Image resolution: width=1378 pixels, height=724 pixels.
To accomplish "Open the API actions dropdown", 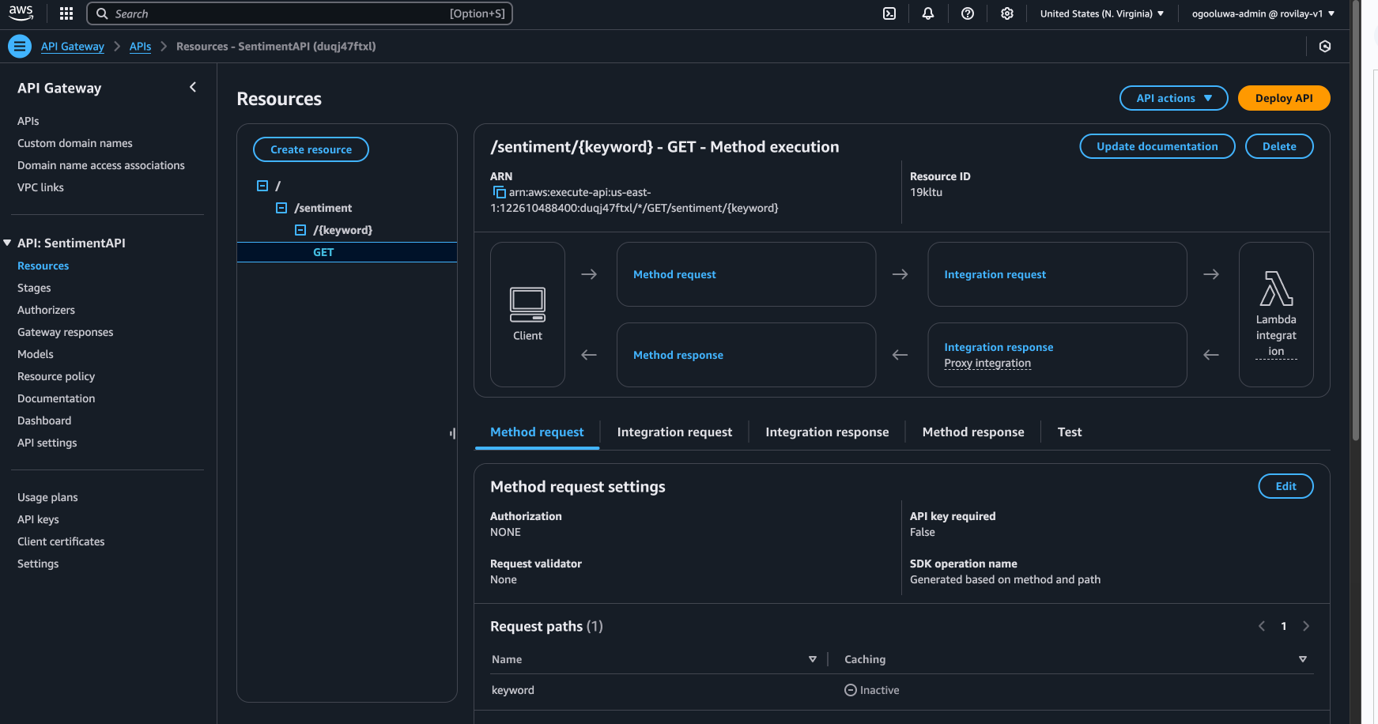I will 1173,98.
